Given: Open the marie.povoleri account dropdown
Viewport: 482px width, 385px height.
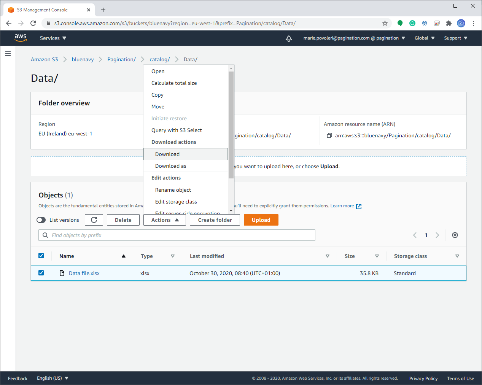Looking at the screenshot, I should [354, 38].
